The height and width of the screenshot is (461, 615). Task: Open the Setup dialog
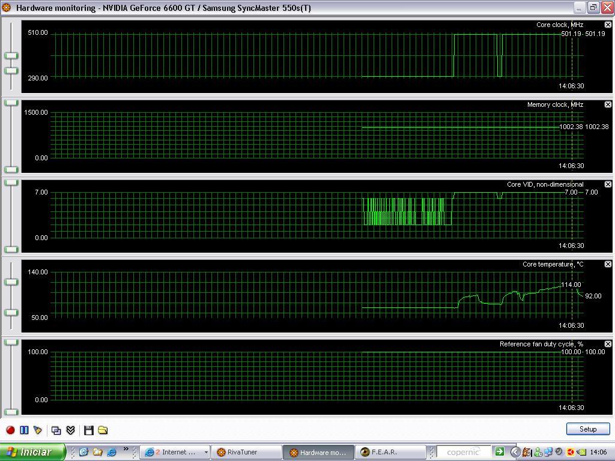(587, 429)
